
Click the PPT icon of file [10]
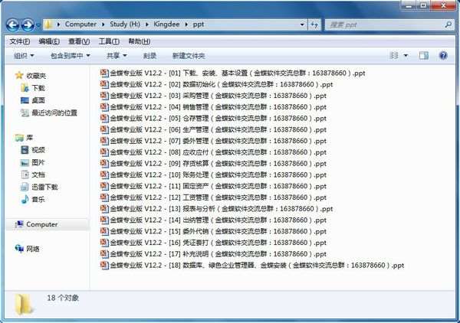[104, 175]
